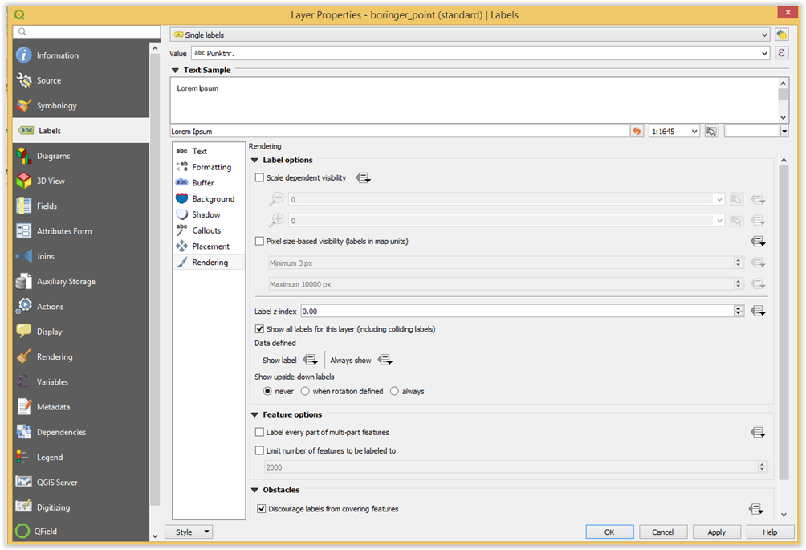Select 'never' for upside-down labels

coord(267,391)
